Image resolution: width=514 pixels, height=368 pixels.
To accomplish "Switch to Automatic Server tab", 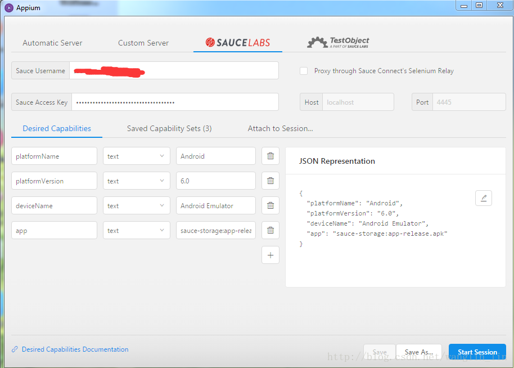I will 52,43.
